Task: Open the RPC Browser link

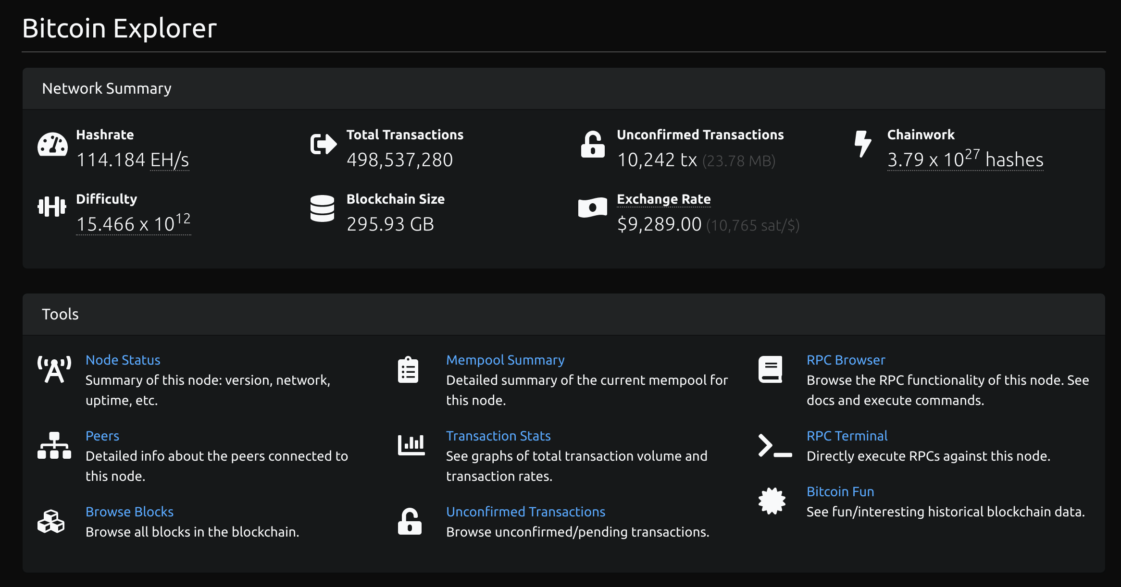Action: [846, 360]
